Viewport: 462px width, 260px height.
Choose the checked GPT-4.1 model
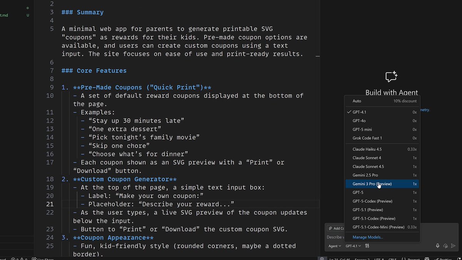click(x=382, y=112)
